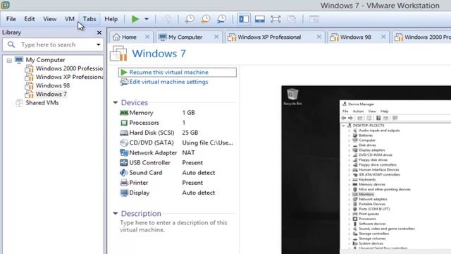
Task: Click the CD/DVD (SATA) device icon
Action: [124, 143]
